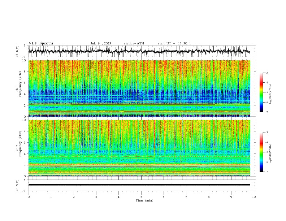Click the lower color scale bar beside ch.2
Viewport: 286px width, 221px height.
[261, 152]
